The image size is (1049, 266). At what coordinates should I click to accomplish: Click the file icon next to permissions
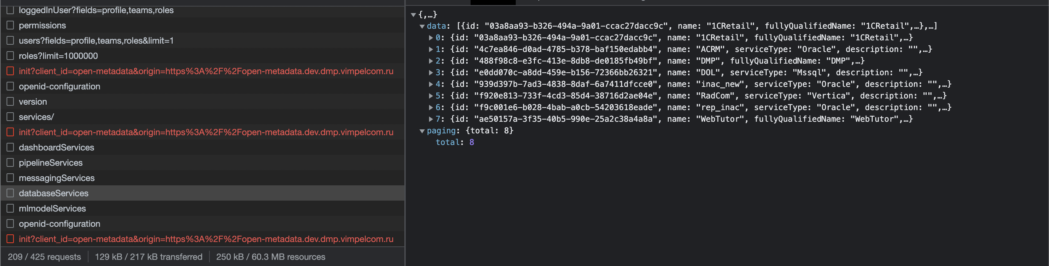point(10,25)
